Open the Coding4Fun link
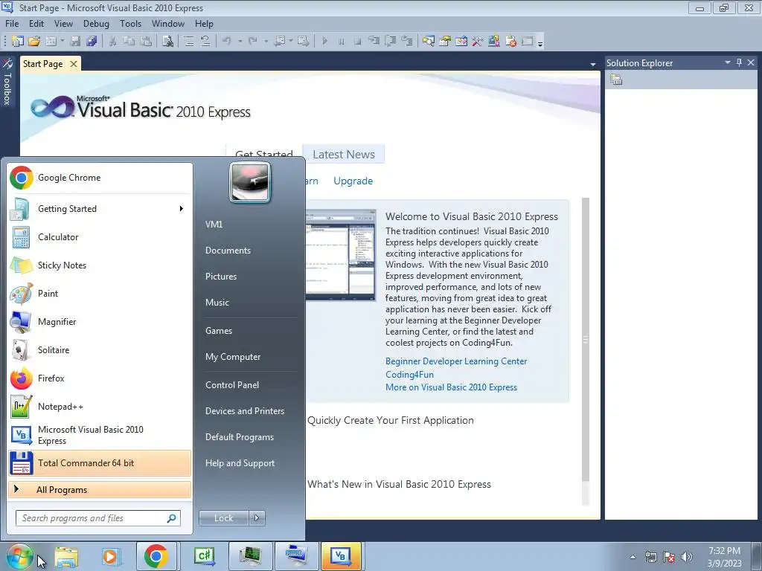 click(x=409, y=375)
